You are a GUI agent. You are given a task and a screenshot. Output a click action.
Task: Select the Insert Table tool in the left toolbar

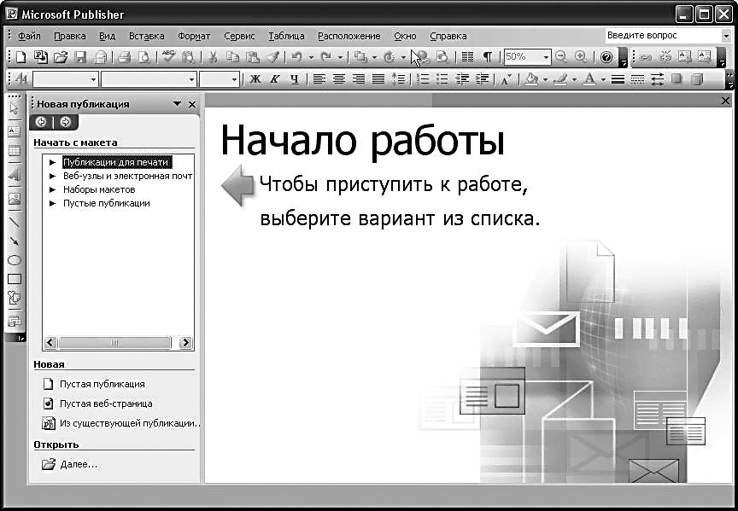coord(14,151)
